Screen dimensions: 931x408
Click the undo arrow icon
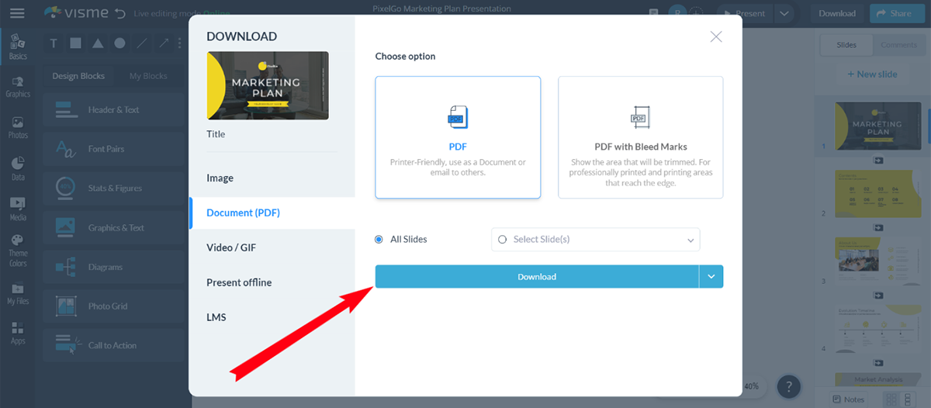(x=119, y=13)
